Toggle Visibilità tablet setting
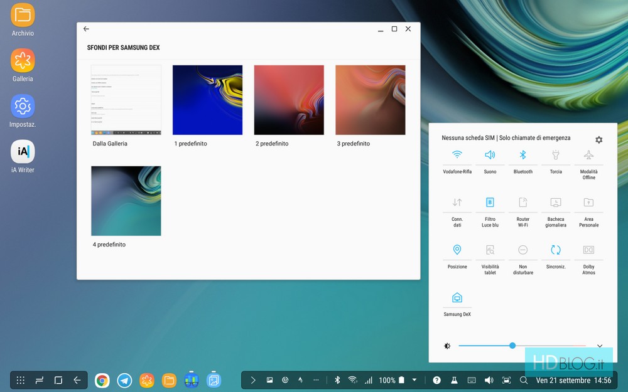Screen dimensions: 628x392 [x=490, y=260]
